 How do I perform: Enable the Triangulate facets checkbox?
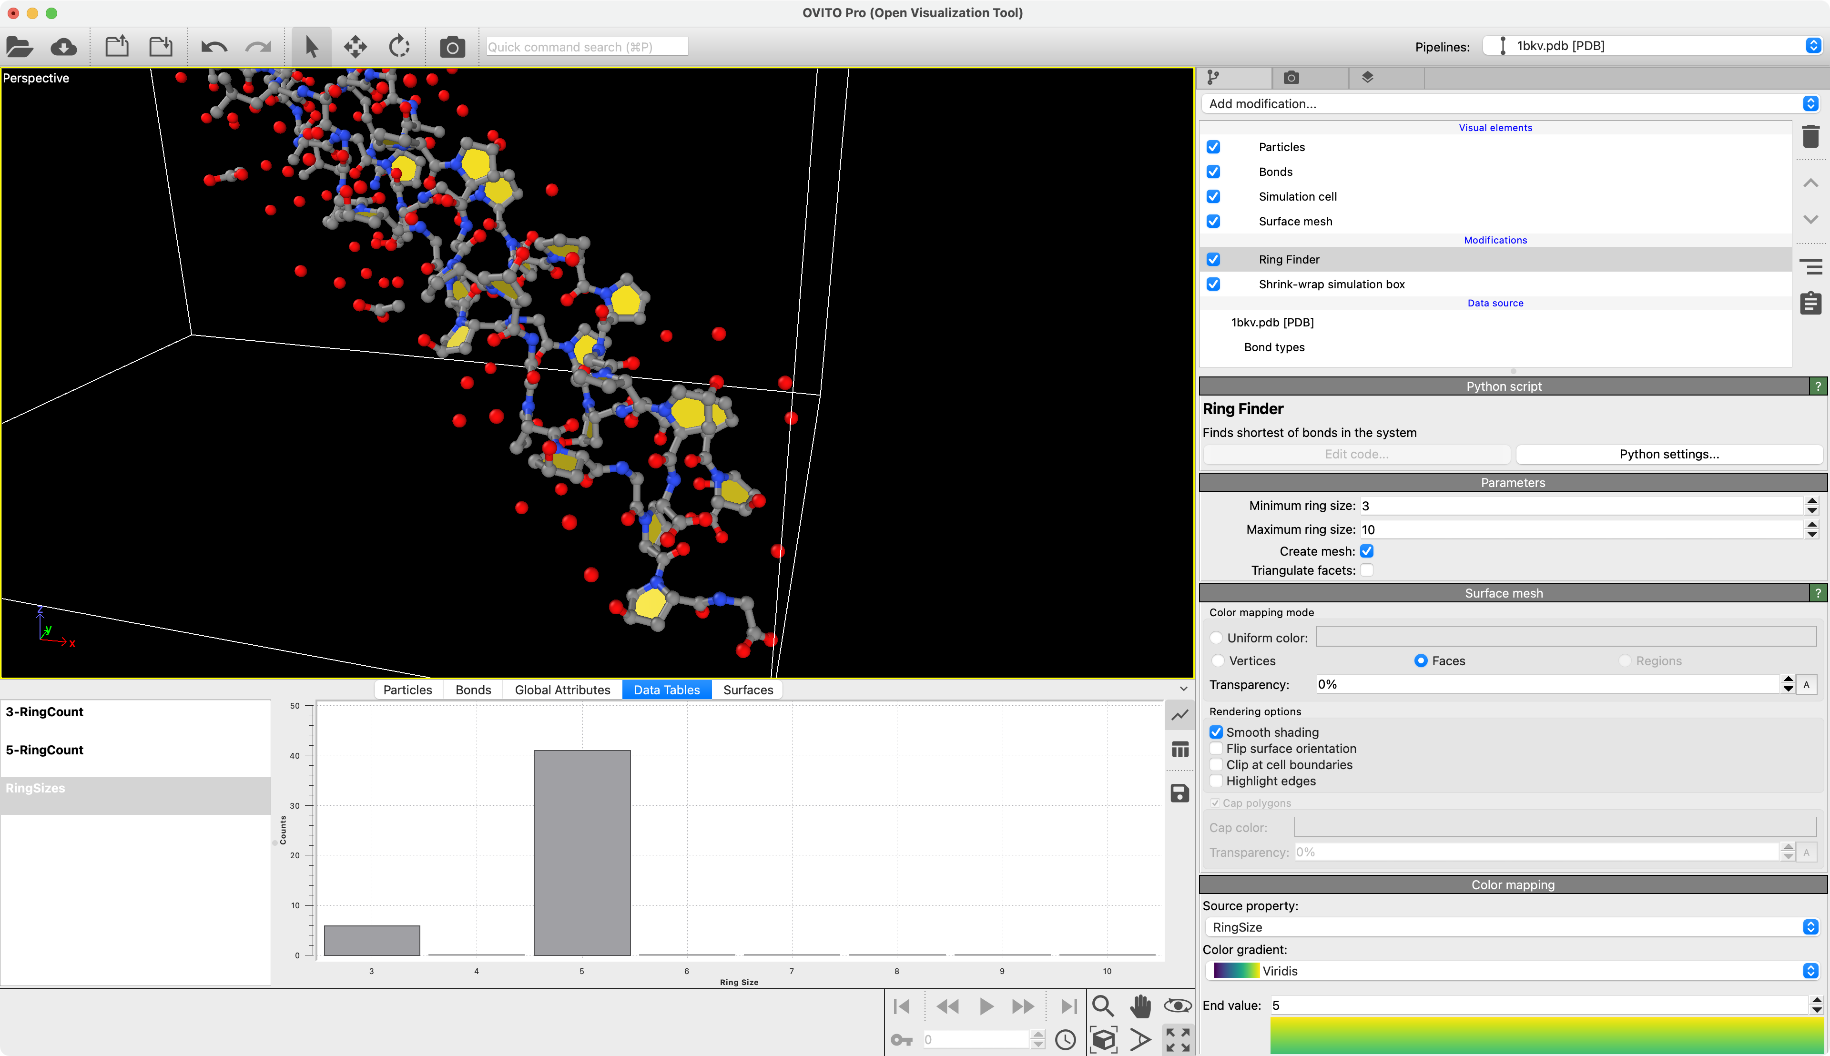pyautogui.click(x=1366, y=570)
